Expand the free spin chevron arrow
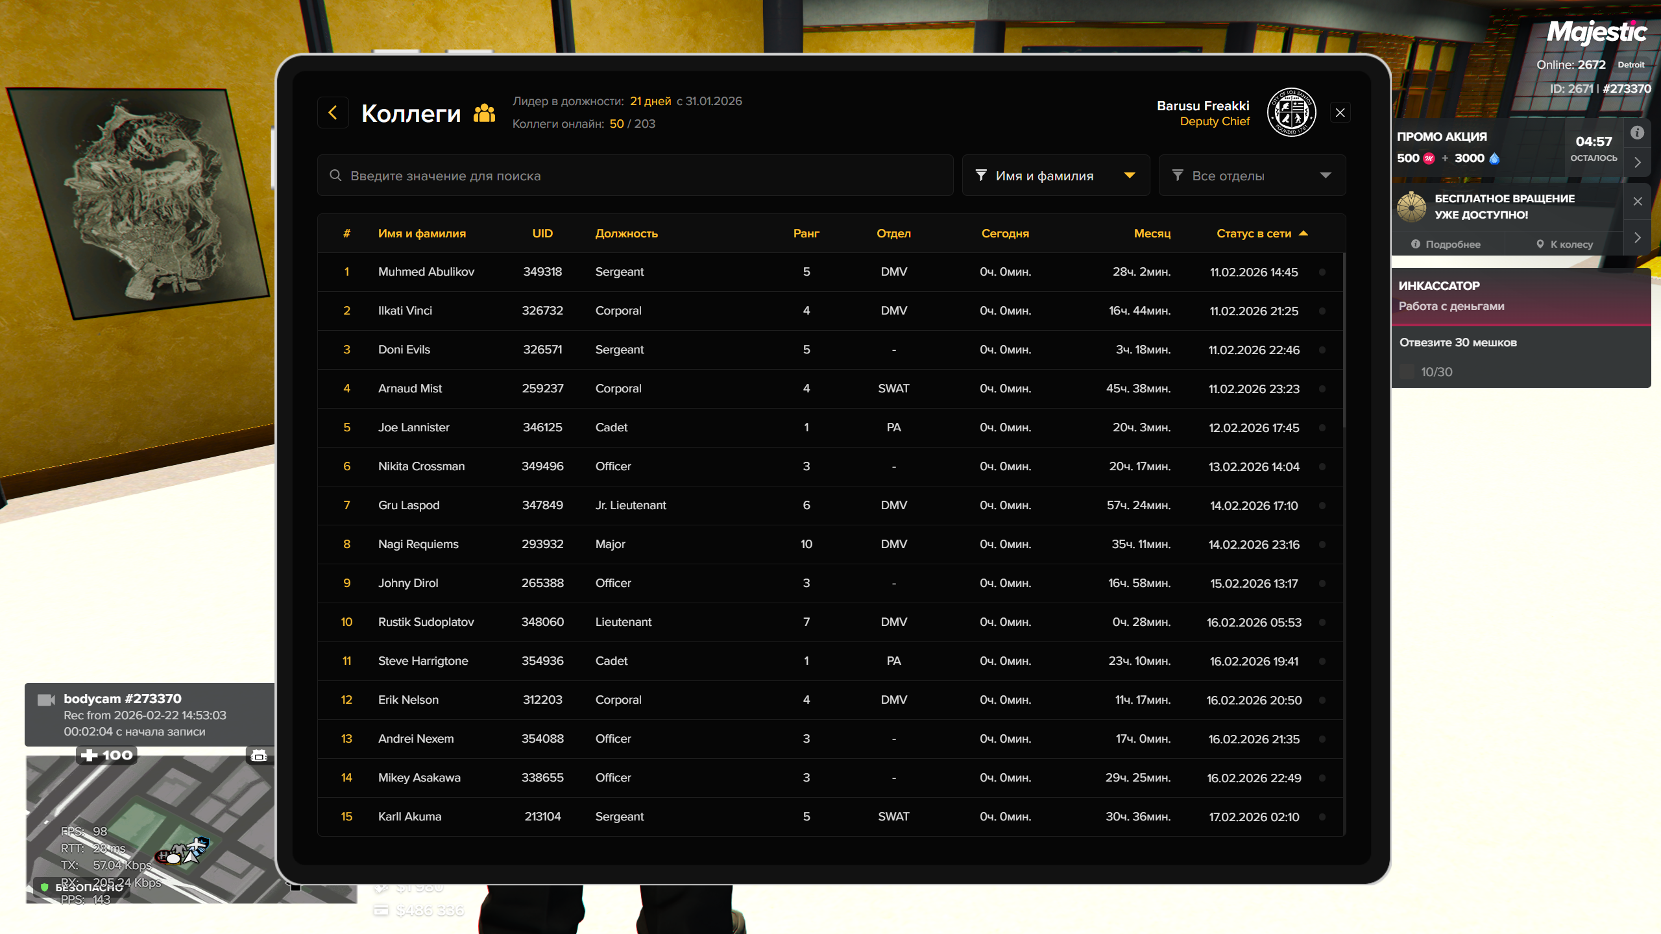This screenshot has height=934, width=1661. click(1638, 237)
